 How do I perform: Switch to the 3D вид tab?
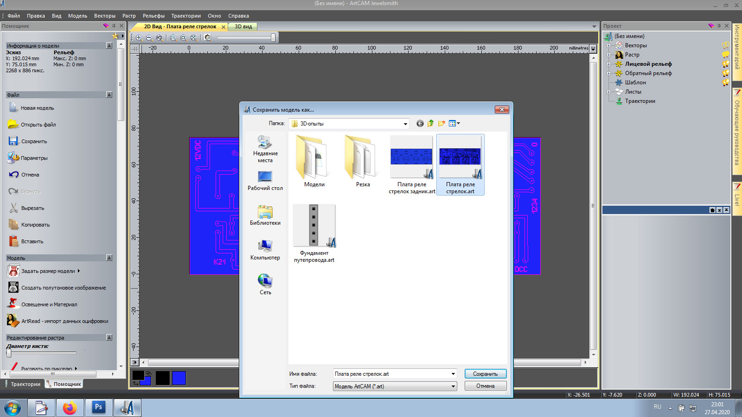243,26
